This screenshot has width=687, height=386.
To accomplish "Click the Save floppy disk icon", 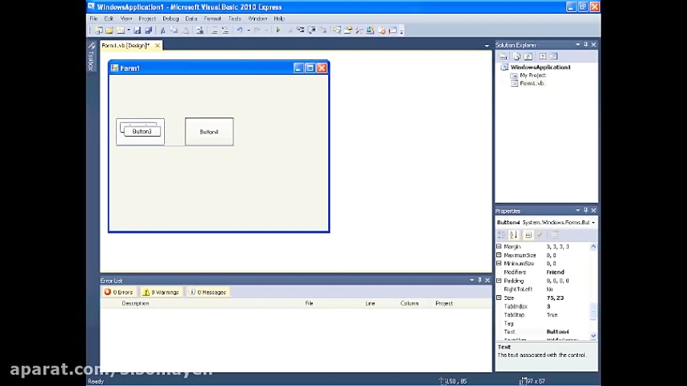I will (x=137, y=31).
